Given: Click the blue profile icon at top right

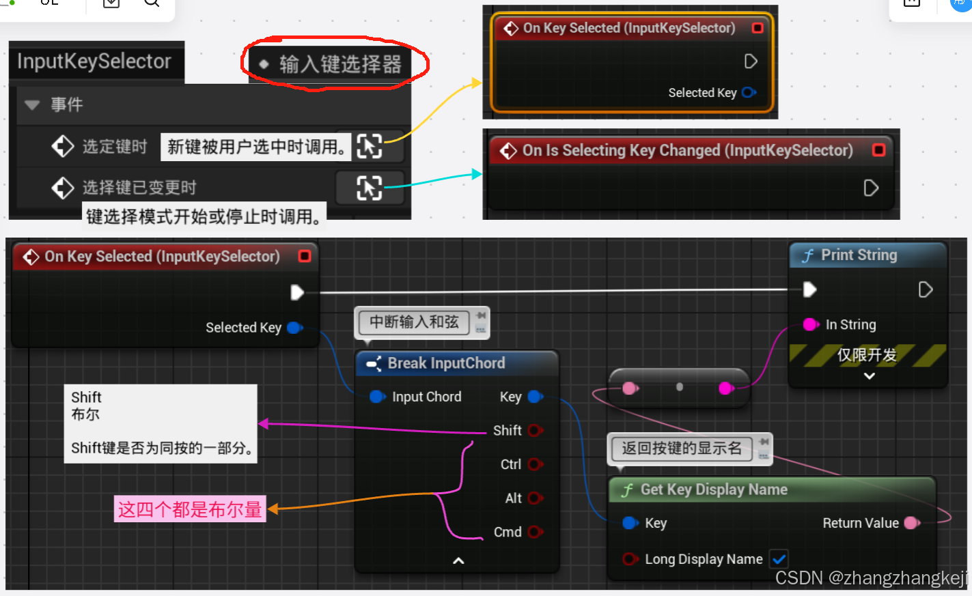Looking at the screenshot, I should point(960,5).
